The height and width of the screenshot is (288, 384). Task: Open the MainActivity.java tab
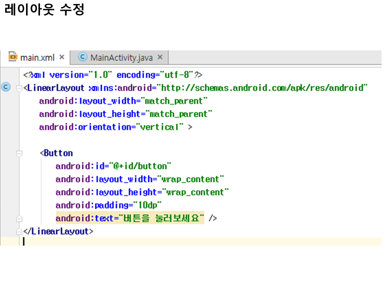[x=121, y=58]
